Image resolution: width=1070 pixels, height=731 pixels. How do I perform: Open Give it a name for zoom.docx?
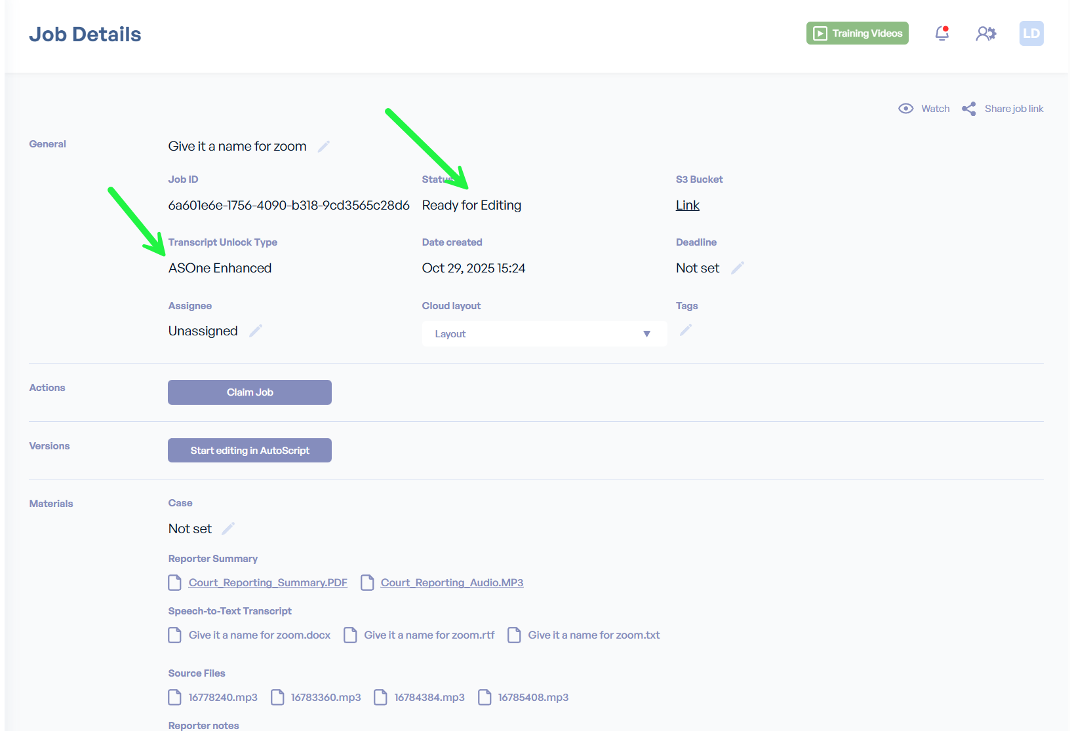pos(259,635)
